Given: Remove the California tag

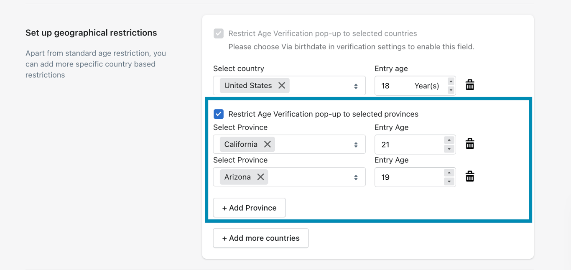Looking at the screenshot, I should point(268,144).
